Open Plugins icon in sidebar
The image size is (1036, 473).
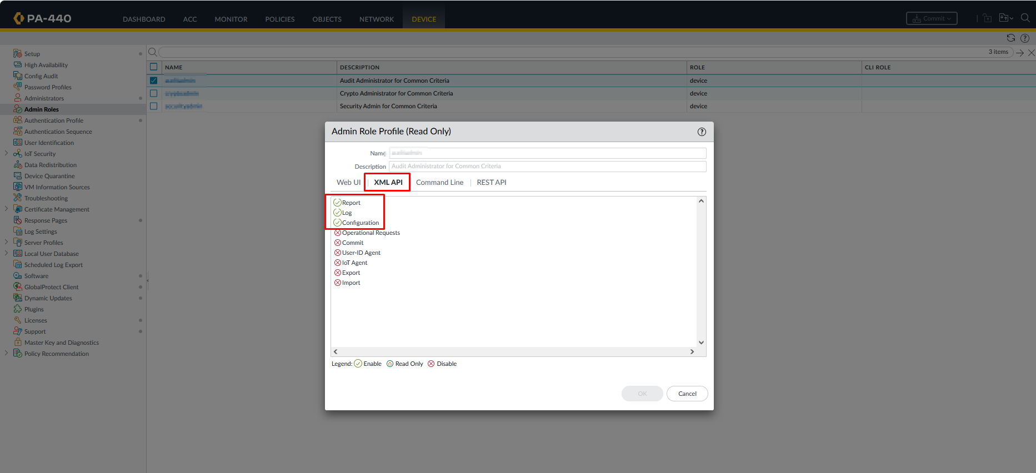[18, 309]
